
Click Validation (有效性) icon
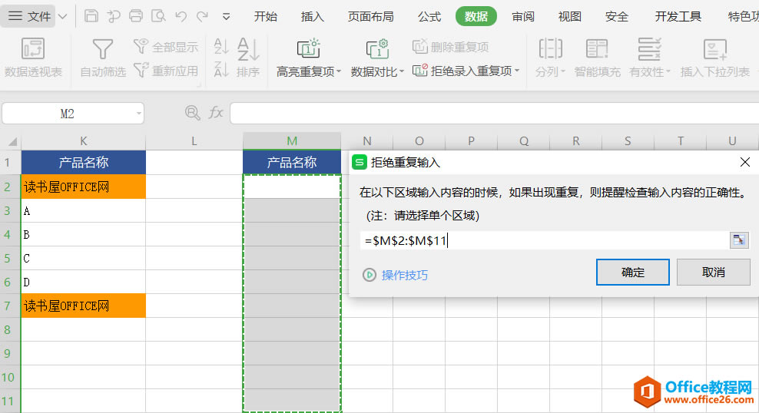pyautogui.click(x=649, y=49)
